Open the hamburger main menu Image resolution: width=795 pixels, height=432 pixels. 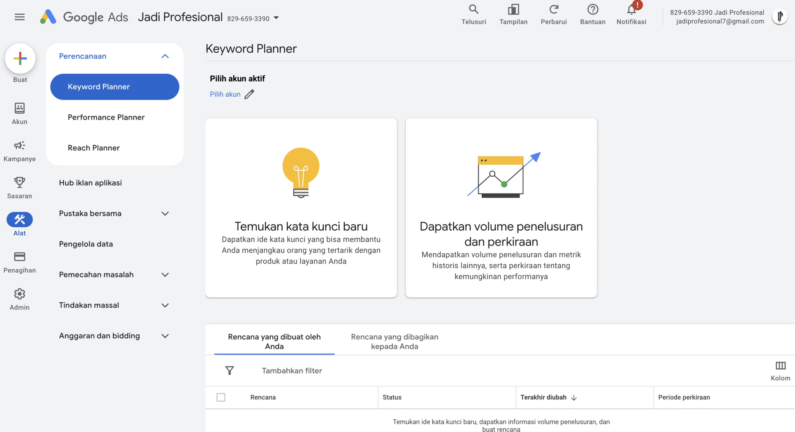(x=20, y=17)
